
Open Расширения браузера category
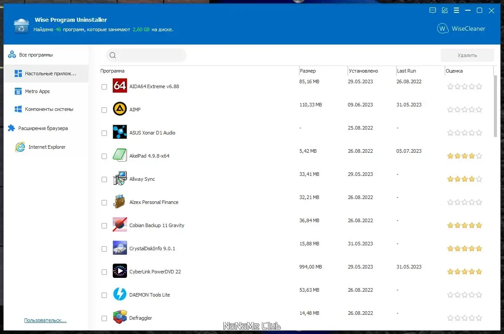pyautogui.click(x=46, y=128)
